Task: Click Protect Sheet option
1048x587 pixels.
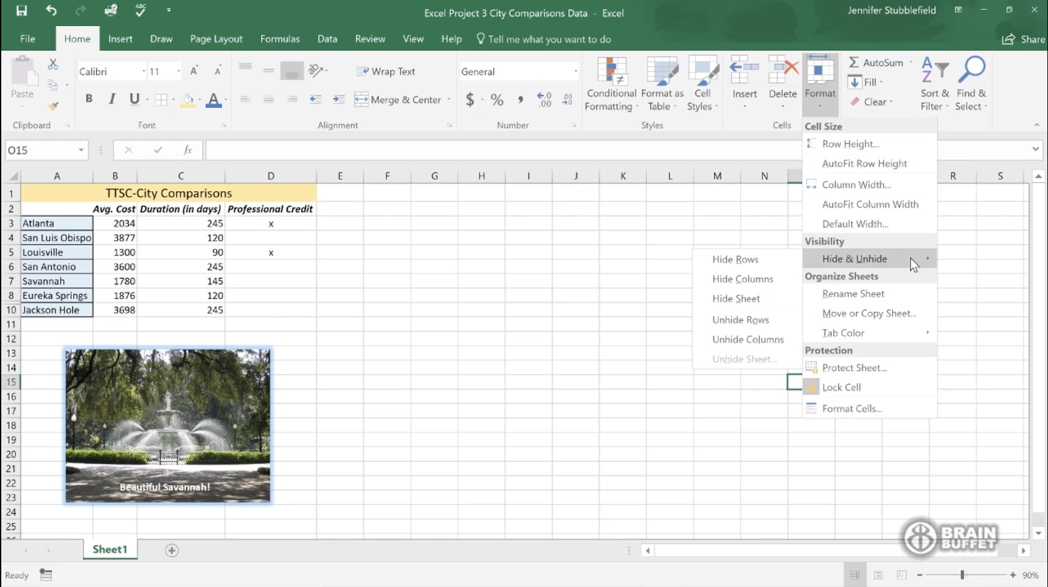Action: tap(854, 367)
